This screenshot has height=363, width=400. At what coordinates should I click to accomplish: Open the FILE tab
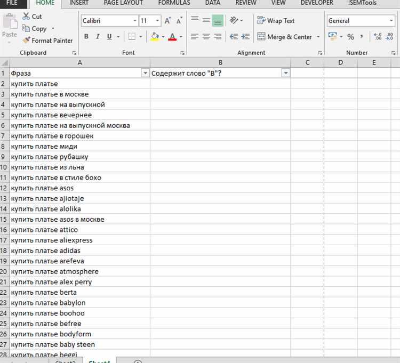click(x=12, y=3)
